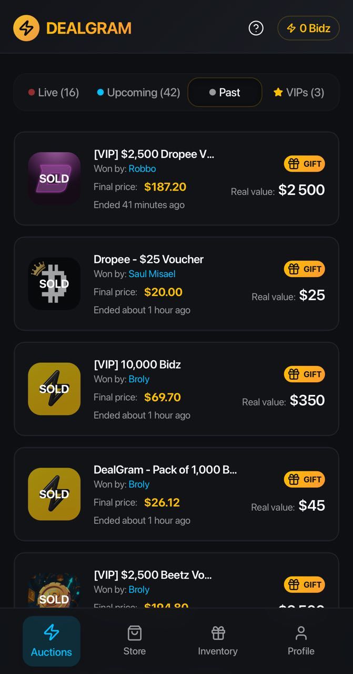
Task: Click GIFT badge on 10,000 Bidz auction
Action: (x=305, y=374)
